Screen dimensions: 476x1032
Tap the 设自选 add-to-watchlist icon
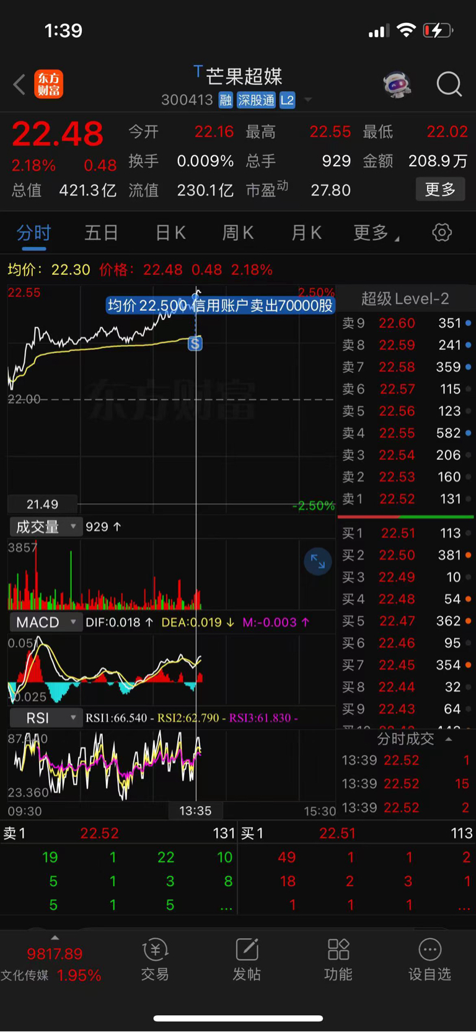430,959
